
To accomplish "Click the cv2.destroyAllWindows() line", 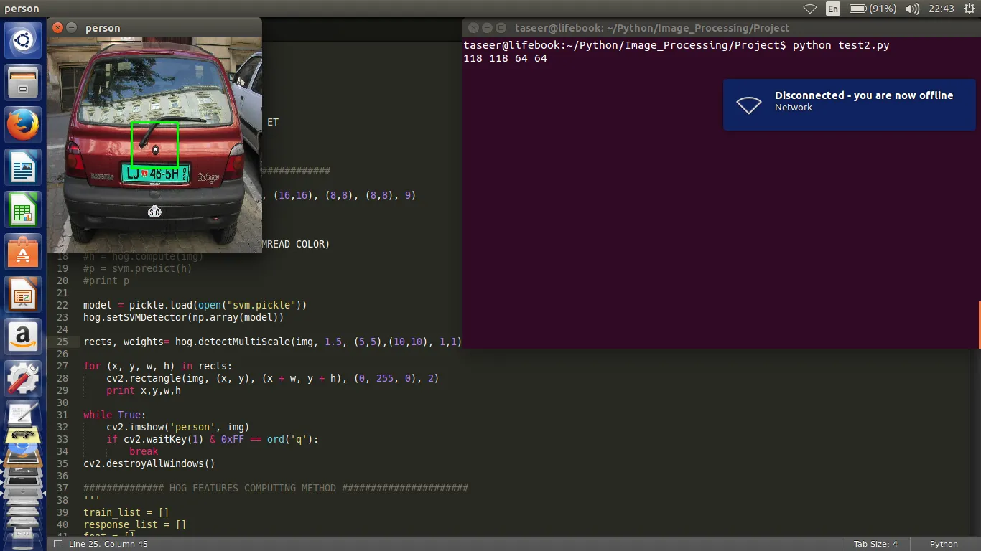I will click(x=149, y=463).
